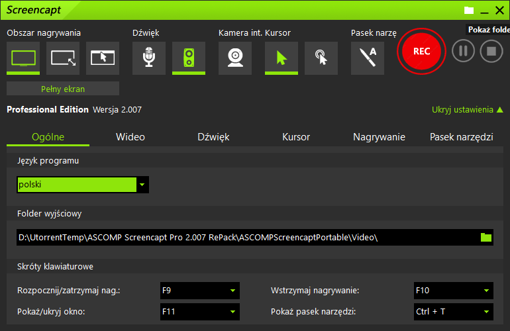Screen dimensions: 510x331
Task: Click the stop recording button
Action: [x=491, y=51]
